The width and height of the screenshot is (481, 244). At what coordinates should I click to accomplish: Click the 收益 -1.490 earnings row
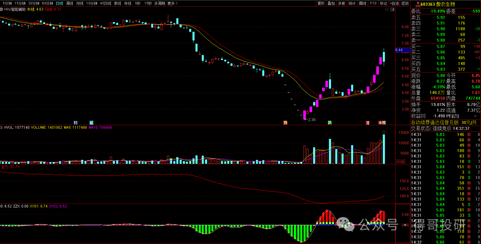pyautogui.click(x=428, y=116)
